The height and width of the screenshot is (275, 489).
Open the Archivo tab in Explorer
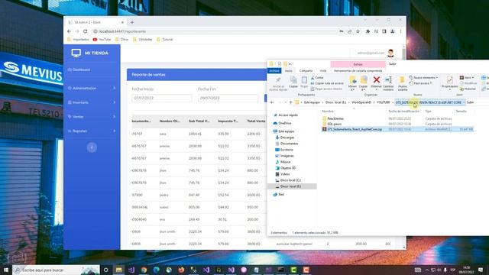pos(274,71)
